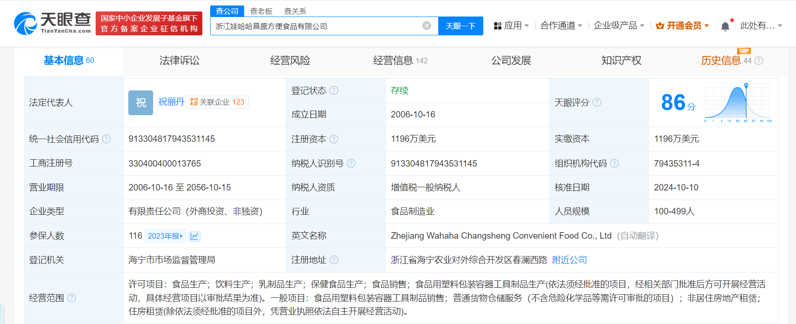Viewport: 796px width, 324px height.
Task: Click the help icon next to 登记状态
Action: (334, 90)
